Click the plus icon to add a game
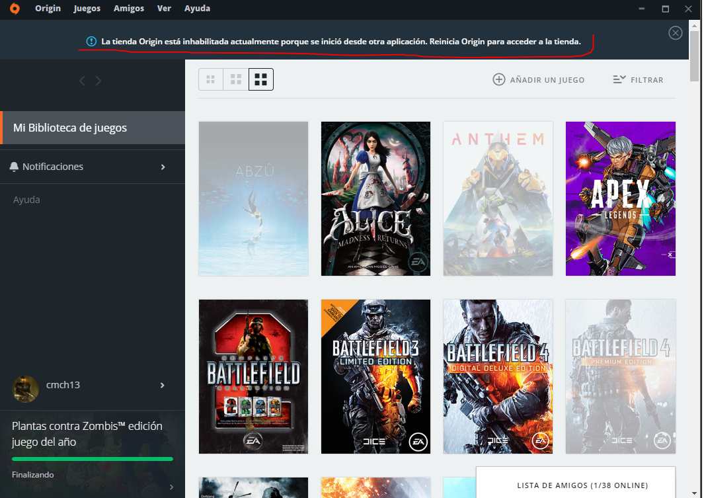Viewport: 706px width, 498px height. [498, 80]
